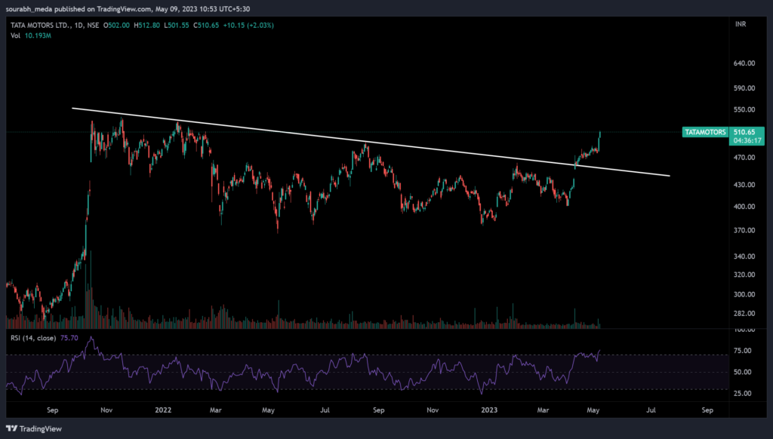Image resolution: width=773 pixels, height=439 pixels.
Task: Click the 320.00 price axis label
Action: 744,275
